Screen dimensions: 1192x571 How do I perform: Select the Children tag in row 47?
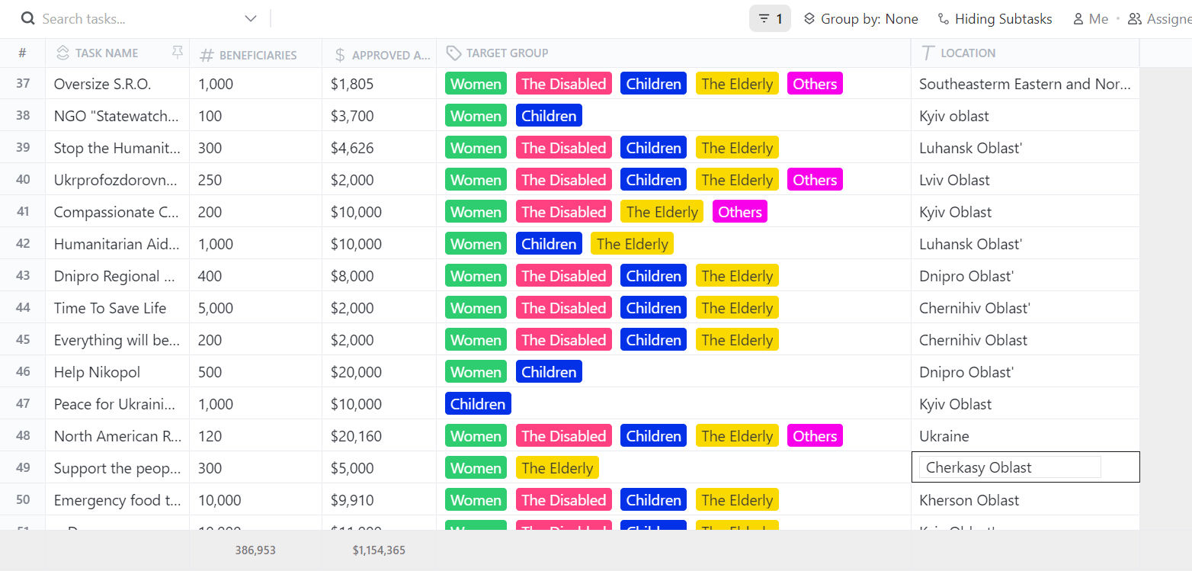478,404
